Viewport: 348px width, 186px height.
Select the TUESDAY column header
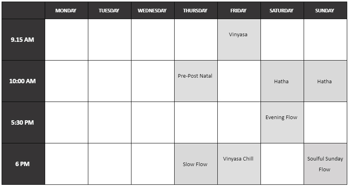[109, 10]
